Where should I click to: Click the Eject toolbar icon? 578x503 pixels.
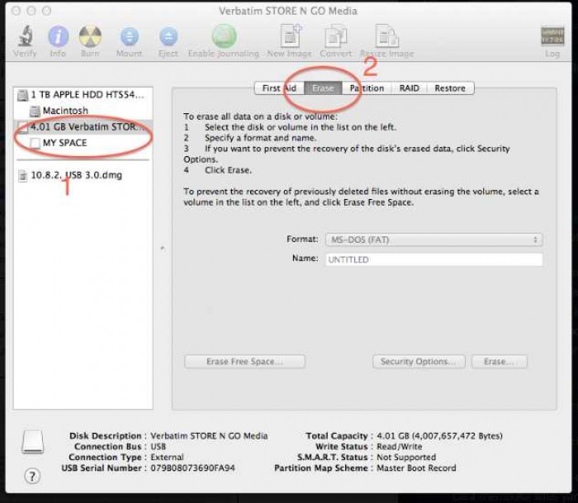(168, 37)
